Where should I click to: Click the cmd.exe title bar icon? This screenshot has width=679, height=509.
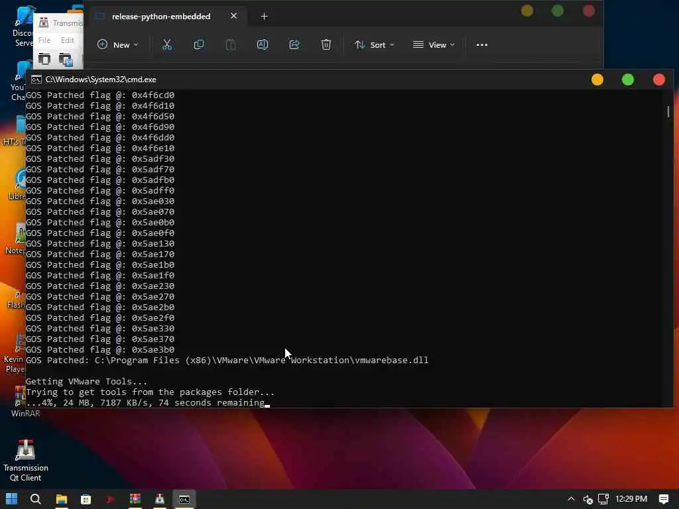pyautogui.click(x=36, y=80)
